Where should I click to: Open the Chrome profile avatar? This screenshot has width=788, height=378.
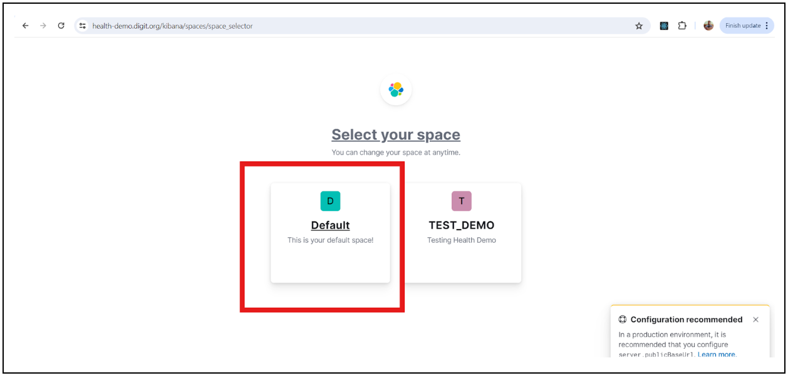tap(708, 26)
